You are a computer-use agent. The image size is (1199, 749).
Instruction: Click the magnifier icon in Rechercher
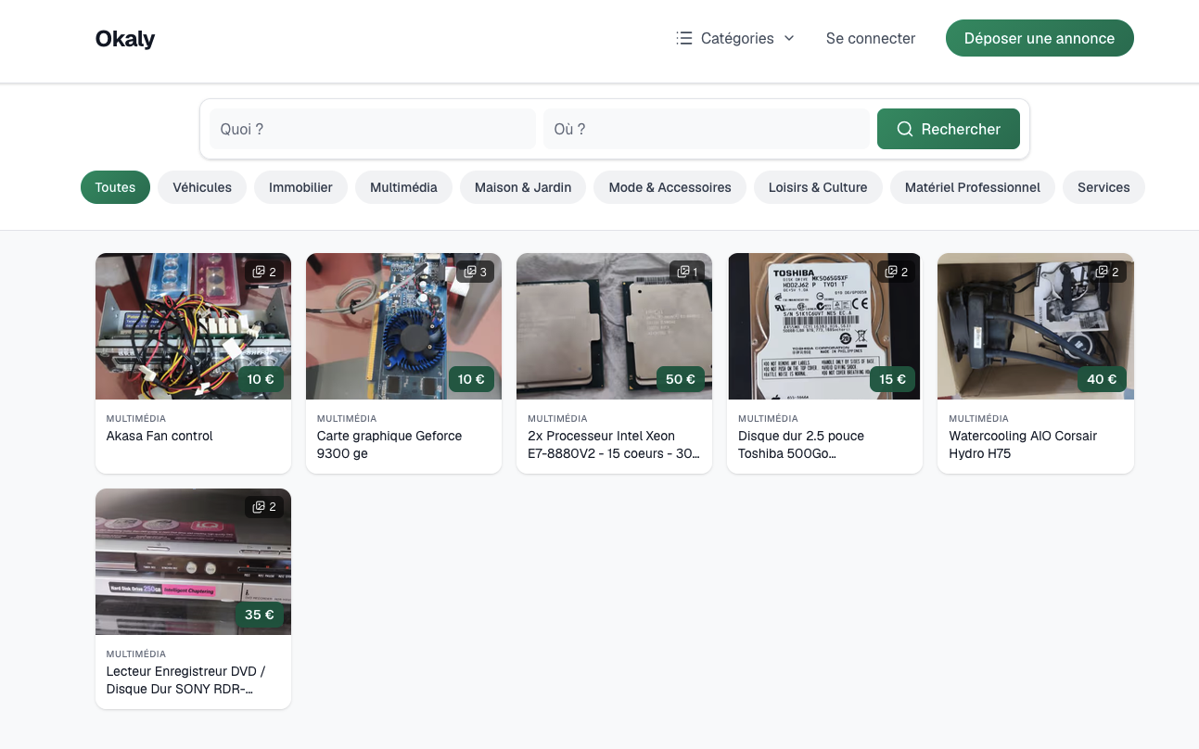(905, 129)
